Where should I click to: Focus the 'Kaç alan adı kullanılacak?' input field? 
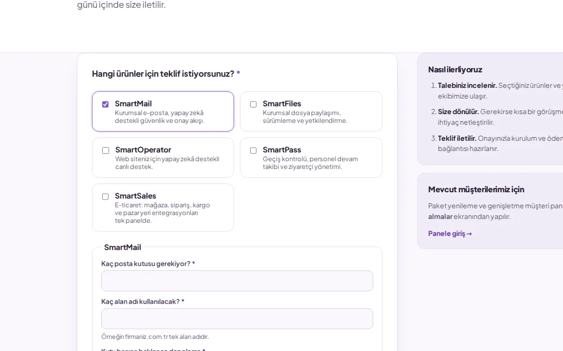(x=237, y=319)
